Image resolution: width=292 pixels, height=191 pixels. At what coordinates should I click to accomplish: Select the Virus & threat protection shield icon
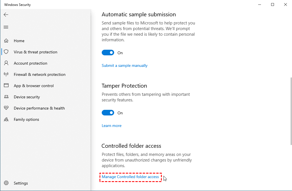tap(6, 52)
